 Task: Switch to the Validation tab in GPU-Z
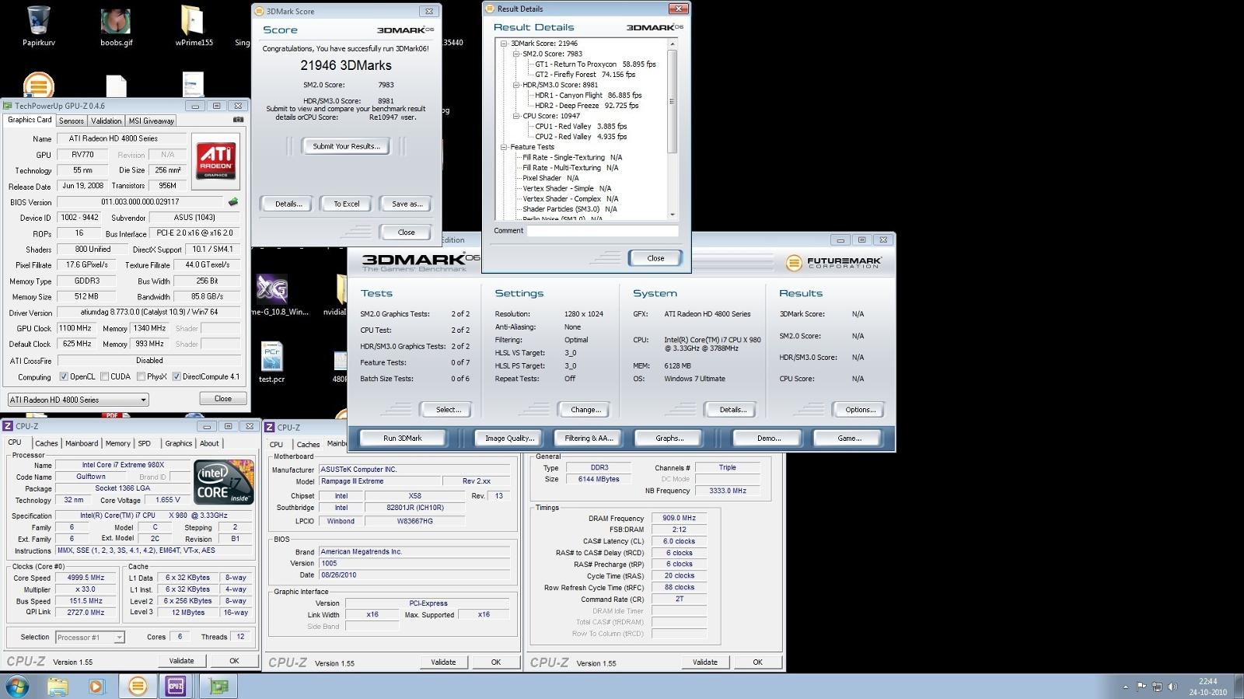coord(106,121)
